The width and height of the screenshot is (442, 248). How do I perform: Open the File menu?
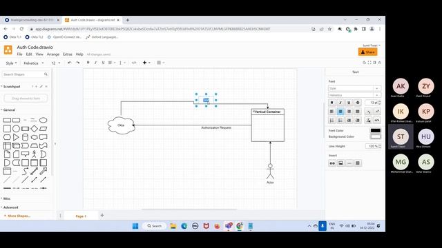[19, 54]
